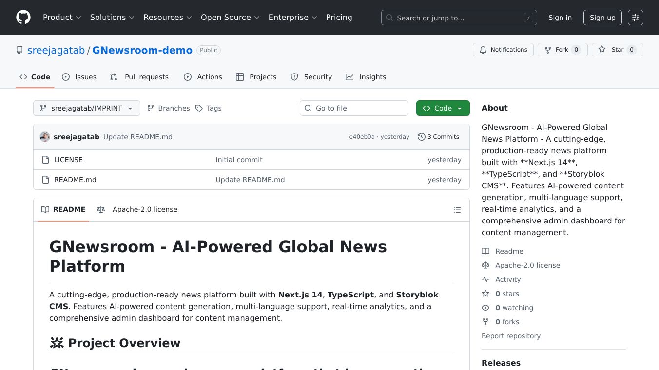Viewport: 659px width, 370px height.
Task: Switch to the Apache-2.0 license tab
Action: tap(138, 209)
